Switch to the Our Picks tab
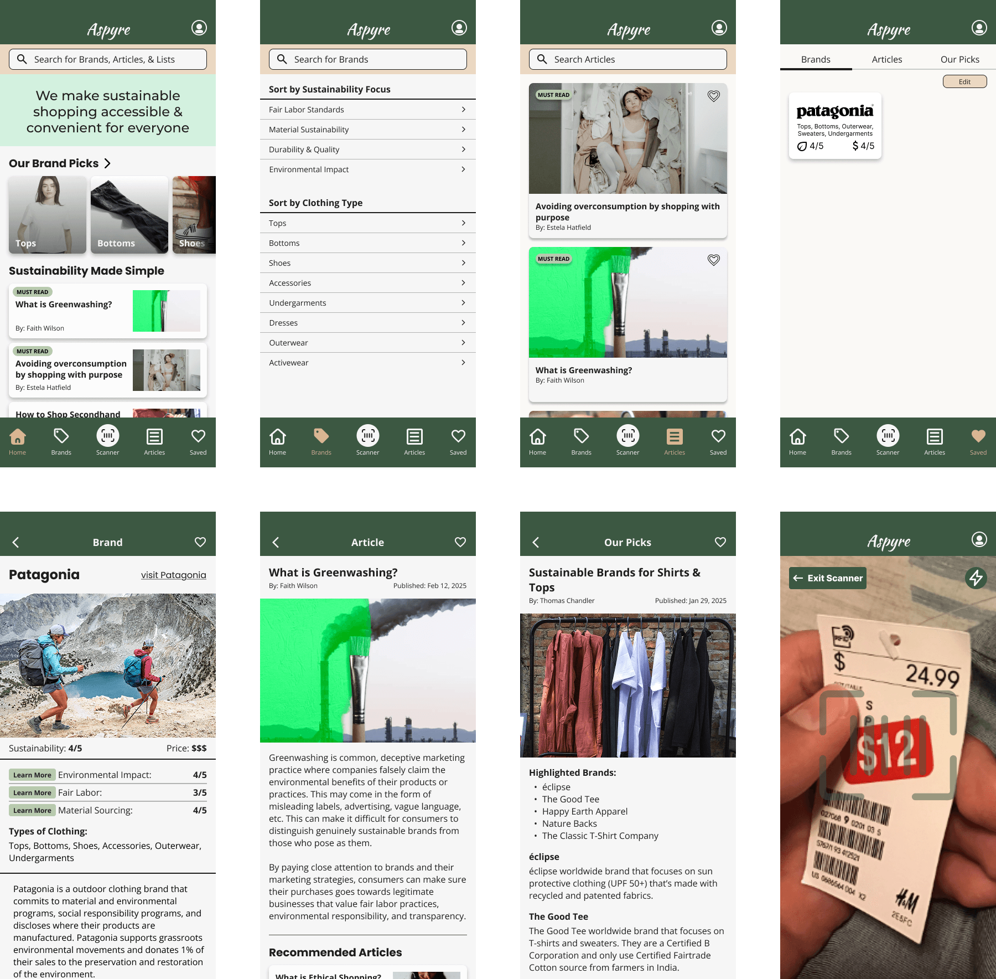The image size is (996, 979). point(959,59)
